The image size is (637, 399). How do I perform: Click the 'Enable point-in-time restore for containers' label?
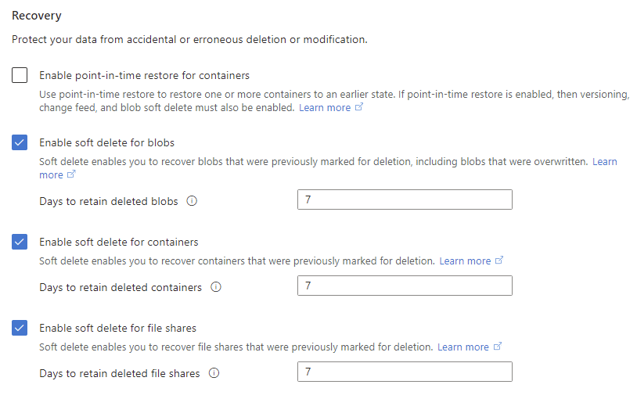pyautogui.click(x=144, y=76)
